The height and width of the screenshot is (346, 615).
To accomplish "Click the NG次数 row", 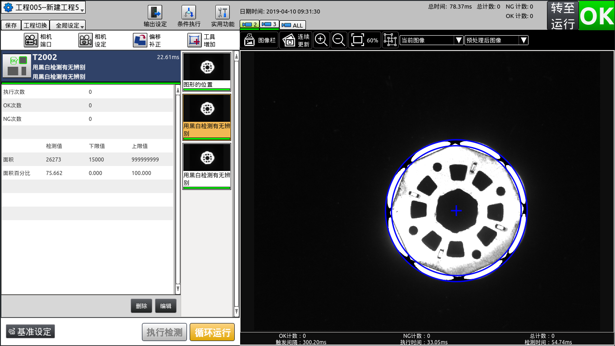I will [87, 119].
